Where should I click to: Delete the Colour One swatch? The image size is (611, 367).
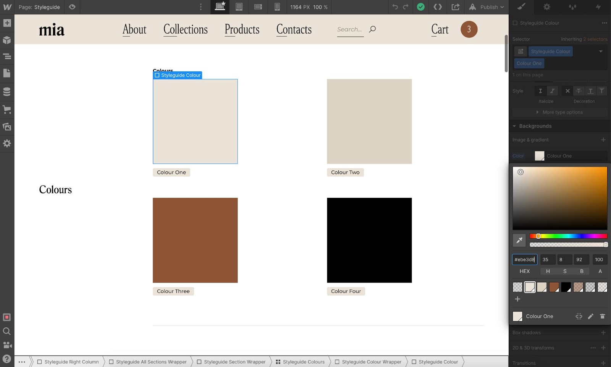click(x=602, y=316)
